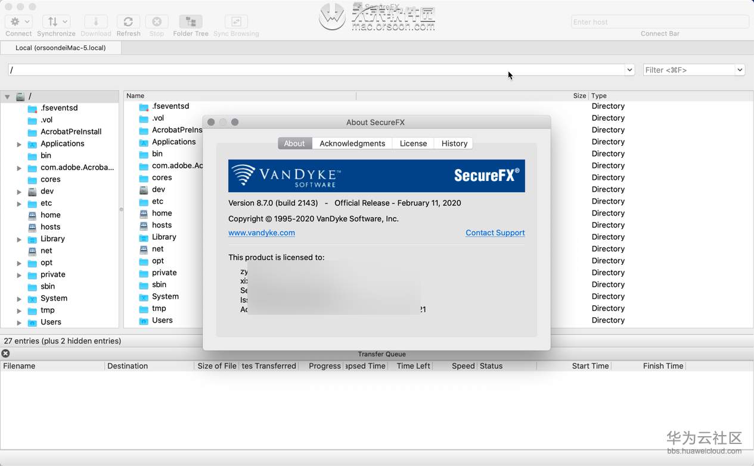Expand the private tree node

pos(19,275)
